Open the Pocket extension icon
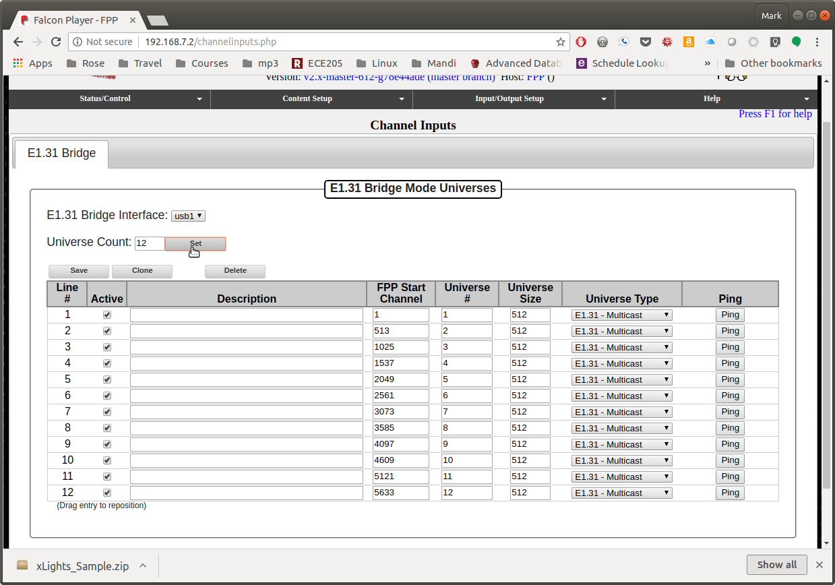 point(645,42)
